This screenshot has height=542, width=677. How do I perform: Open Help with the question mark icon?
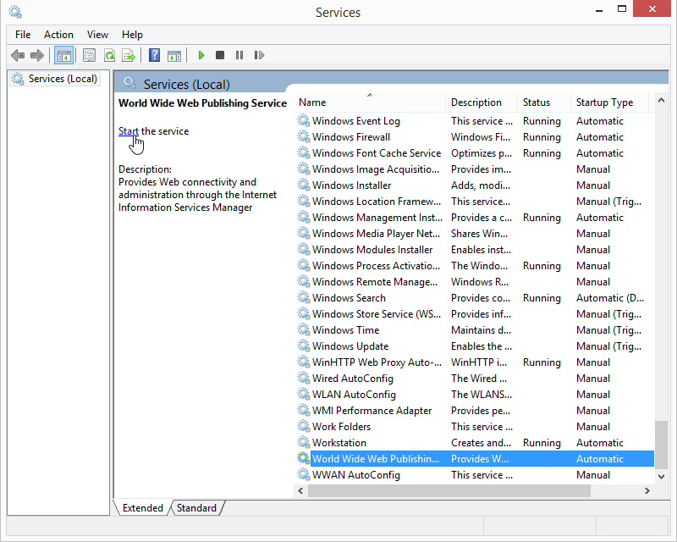[154, 55]
